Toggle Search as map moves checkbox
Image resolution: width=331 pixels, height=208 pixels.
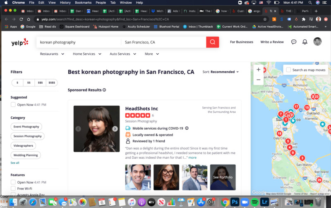[288, 70]
